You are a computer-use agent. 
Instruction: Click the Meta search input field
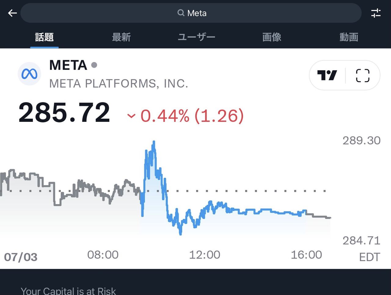tap(191, 13)
